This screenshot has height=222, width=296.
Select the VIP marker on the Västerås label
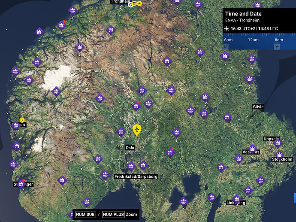click(x=252, y=149)
